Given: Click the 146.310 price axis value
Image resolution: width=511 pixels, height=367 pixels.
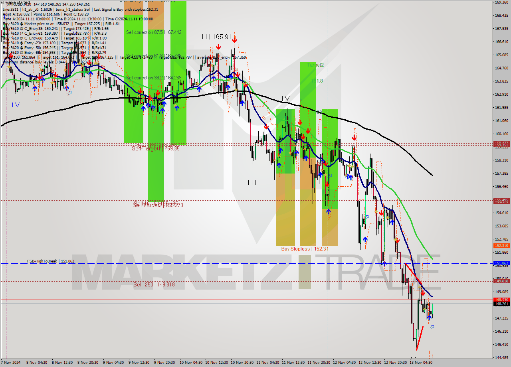Looking at the screenshot, I should pyautogui.click(x=501, y=331).
